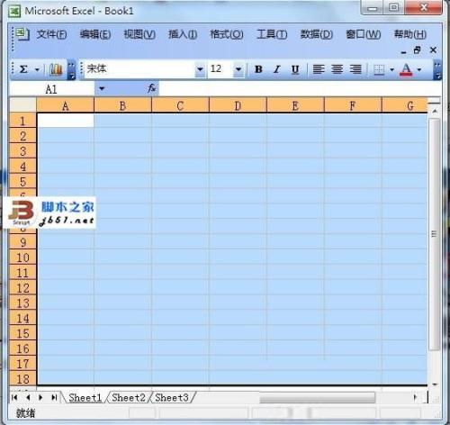Toggle Bold formatting
This screenshot has width=450, height=425.
pyautogui.click(x=258, y=69)
